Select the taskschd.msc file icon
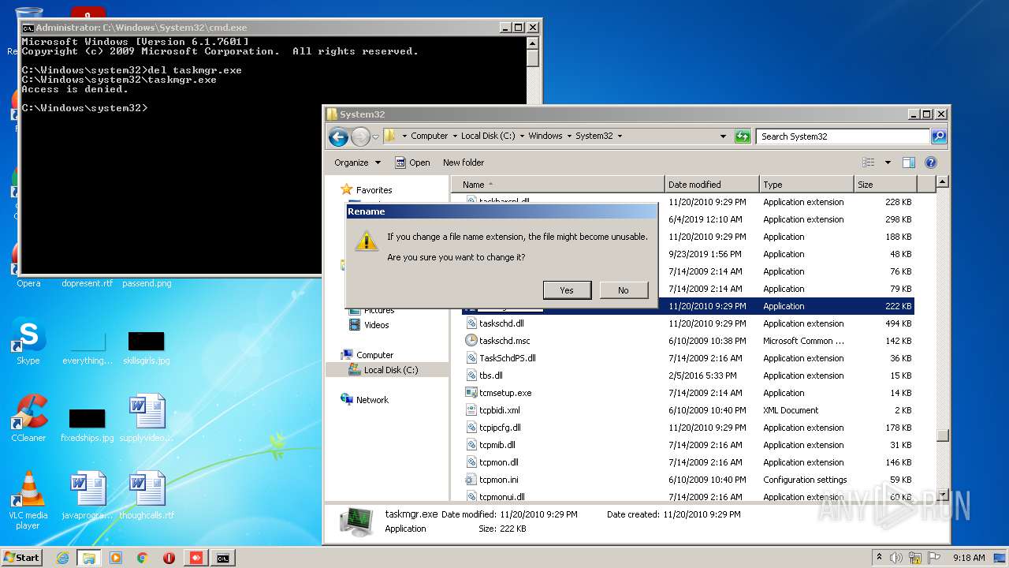Screen dimensions: 1009x568 471,341
